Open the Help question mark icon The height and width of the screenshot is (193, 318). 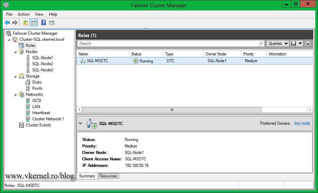tap(43, 22)
